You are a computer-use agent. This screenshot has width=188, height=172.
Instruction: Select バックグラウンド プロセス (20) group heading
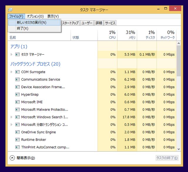pos(35,64)
